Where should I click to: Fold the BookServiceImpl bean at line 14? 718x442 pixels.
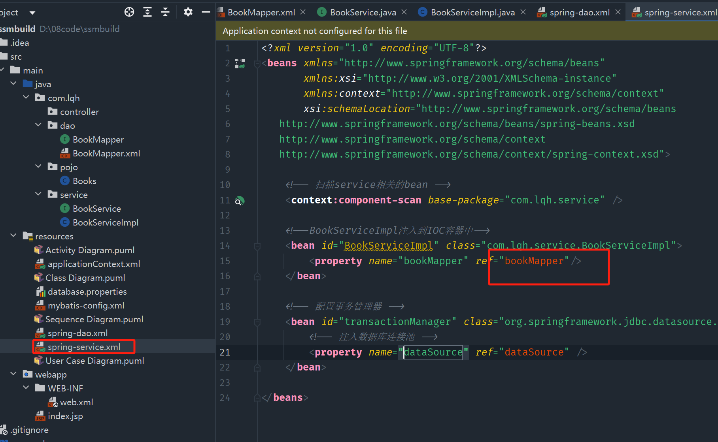coord(257,246)
